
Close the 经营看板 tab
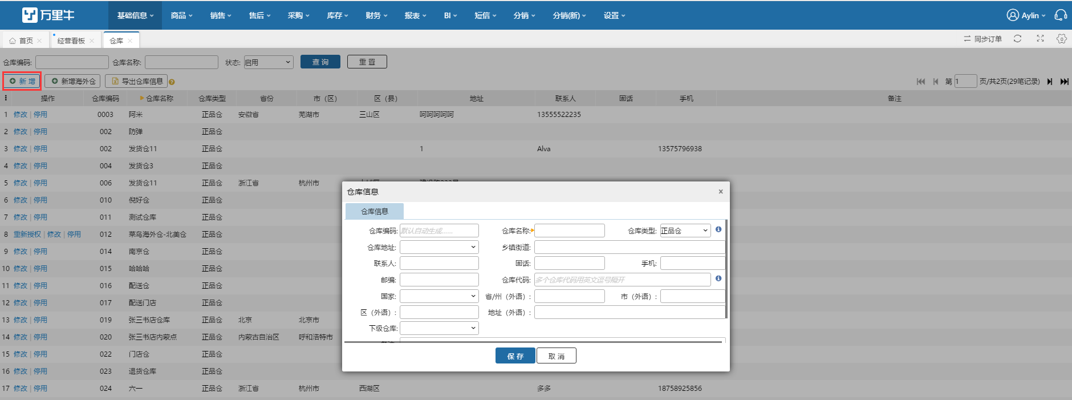[92, 41]
